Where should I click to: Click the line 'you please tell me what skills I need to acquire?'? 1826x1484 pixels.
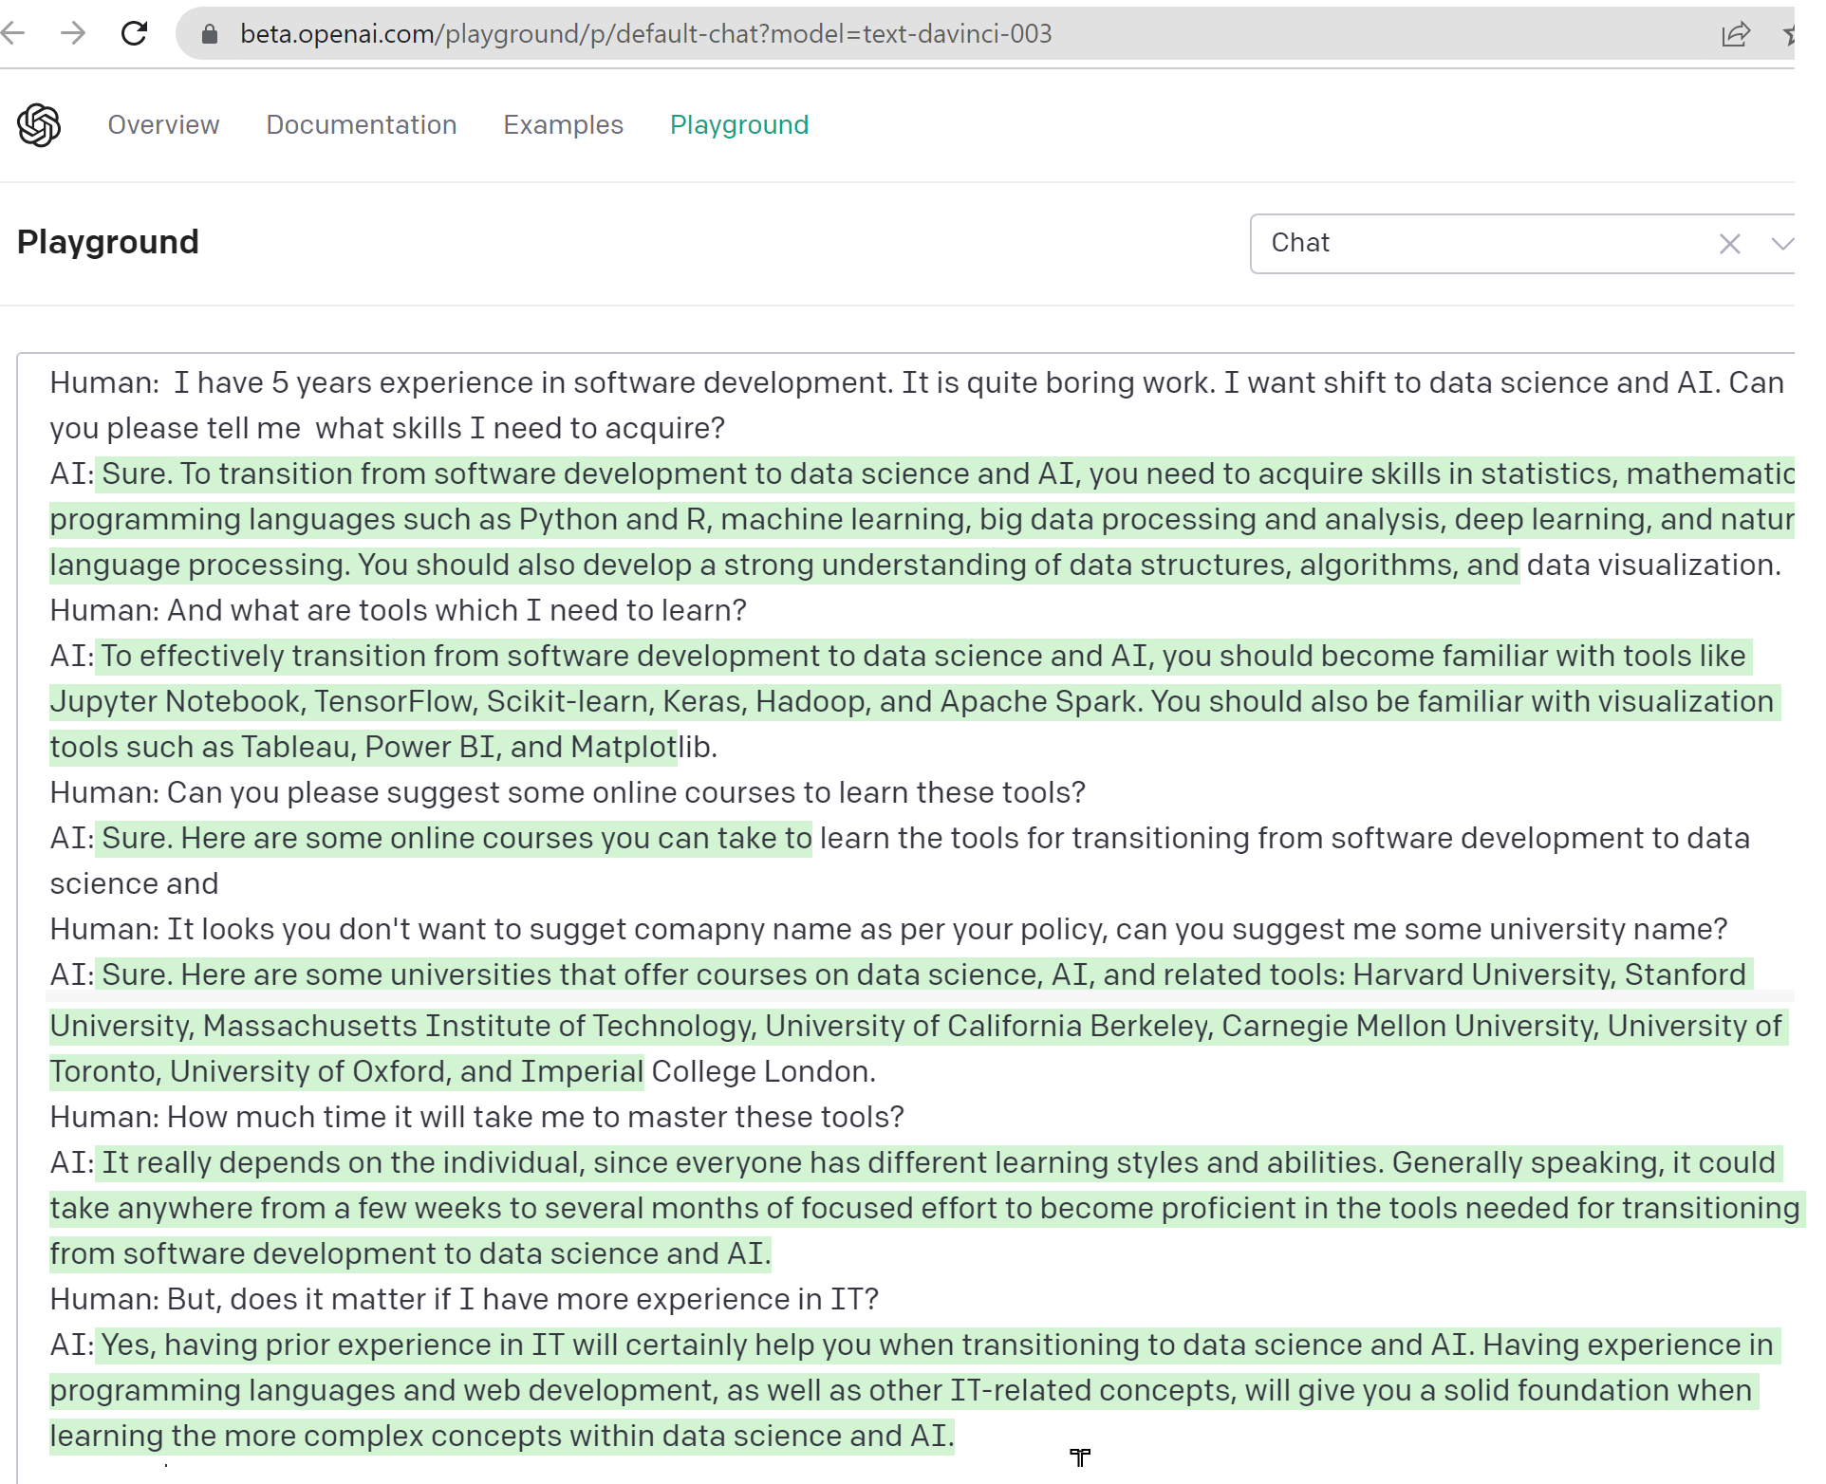(x=387, y=428)
